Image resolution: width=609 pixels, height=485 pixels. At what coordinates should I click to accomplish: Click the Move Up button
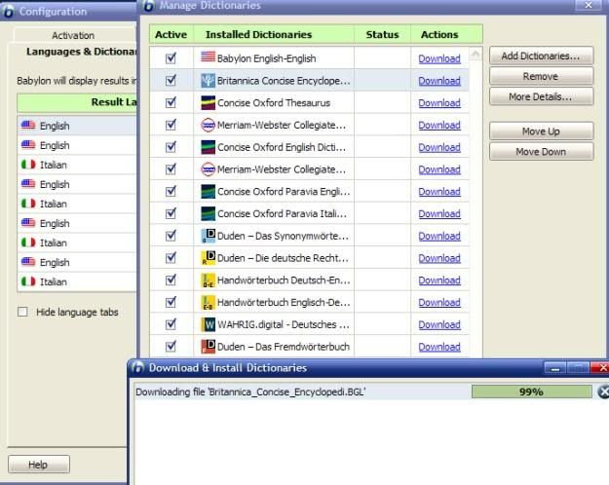[541, 131]
